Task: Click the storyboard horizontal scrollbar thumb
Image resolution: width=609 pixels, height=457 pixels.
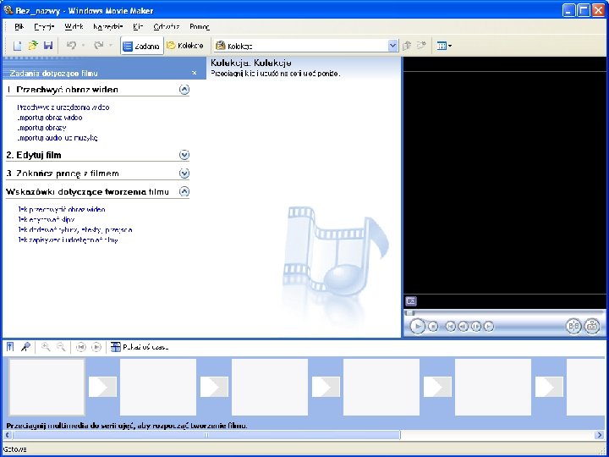Action: point(206,435)
